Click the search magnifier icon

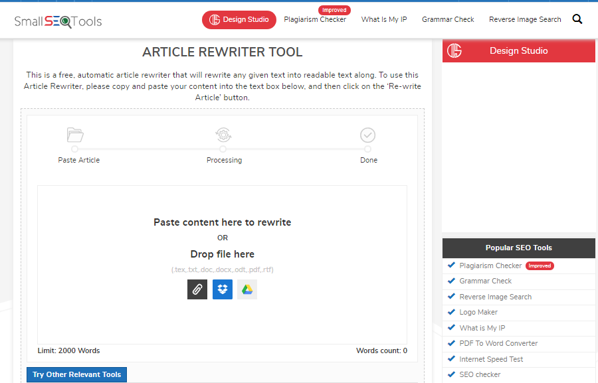tap(577, 19)
